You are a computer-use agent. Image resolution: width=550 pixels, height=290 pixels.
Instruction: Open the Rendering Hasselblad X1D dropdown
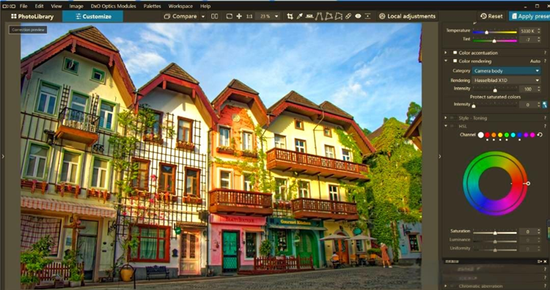[507, 81]
